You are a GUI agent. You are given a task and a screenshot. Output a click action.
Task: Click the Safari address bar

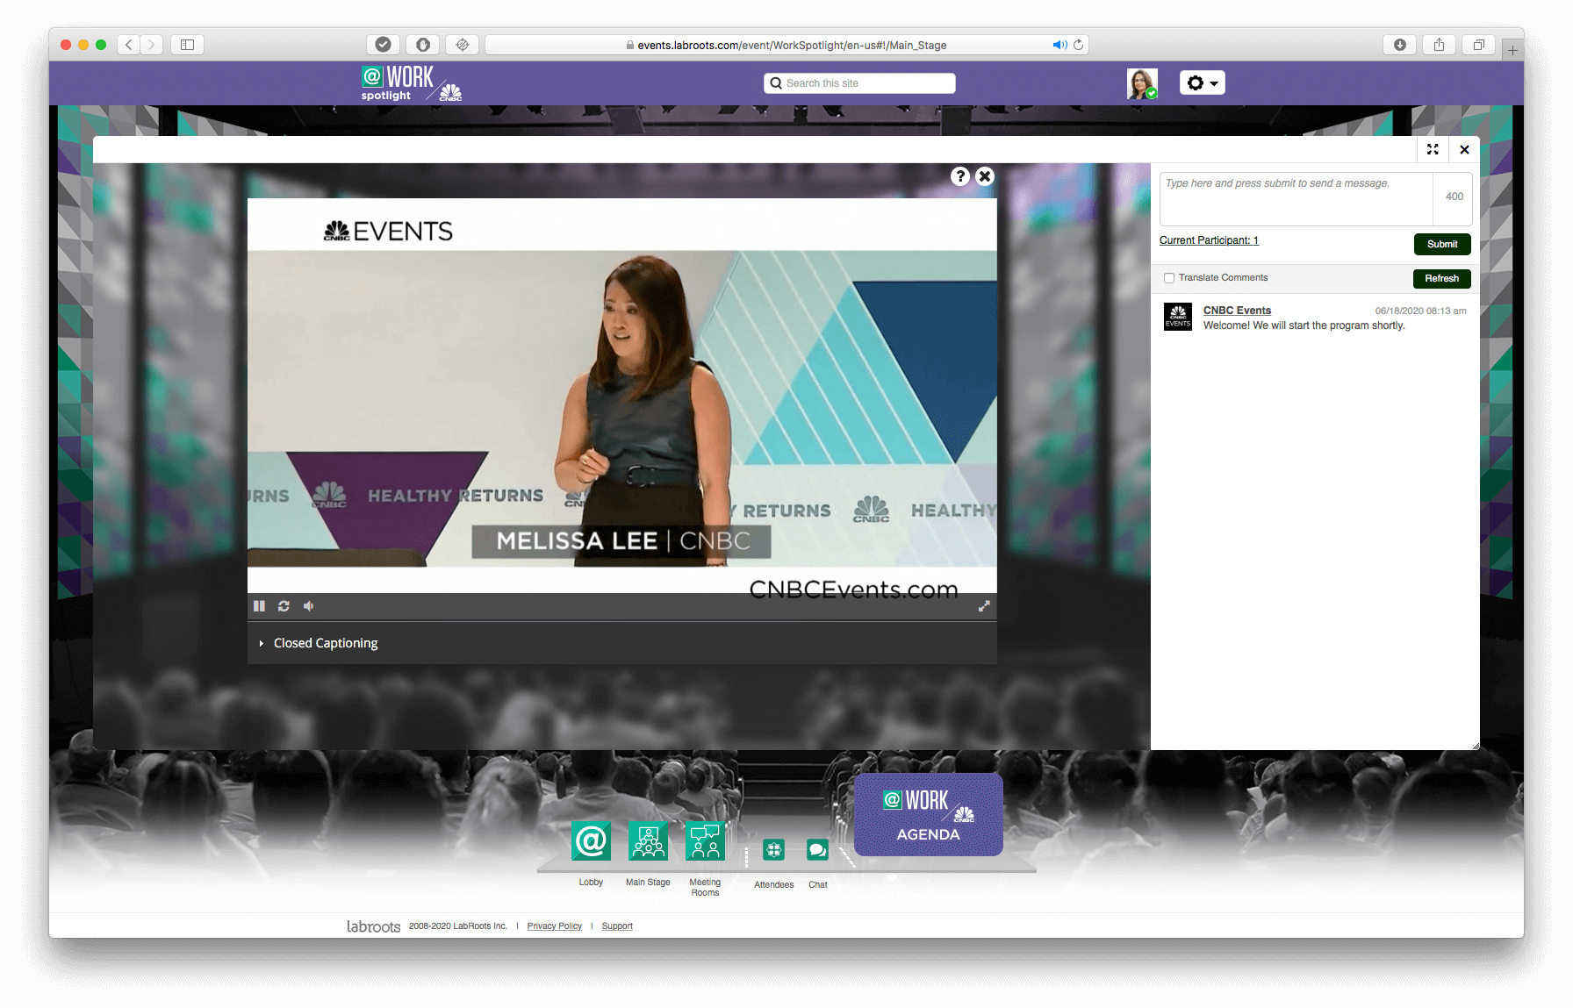pyautogui.click(x=786, y=45)
